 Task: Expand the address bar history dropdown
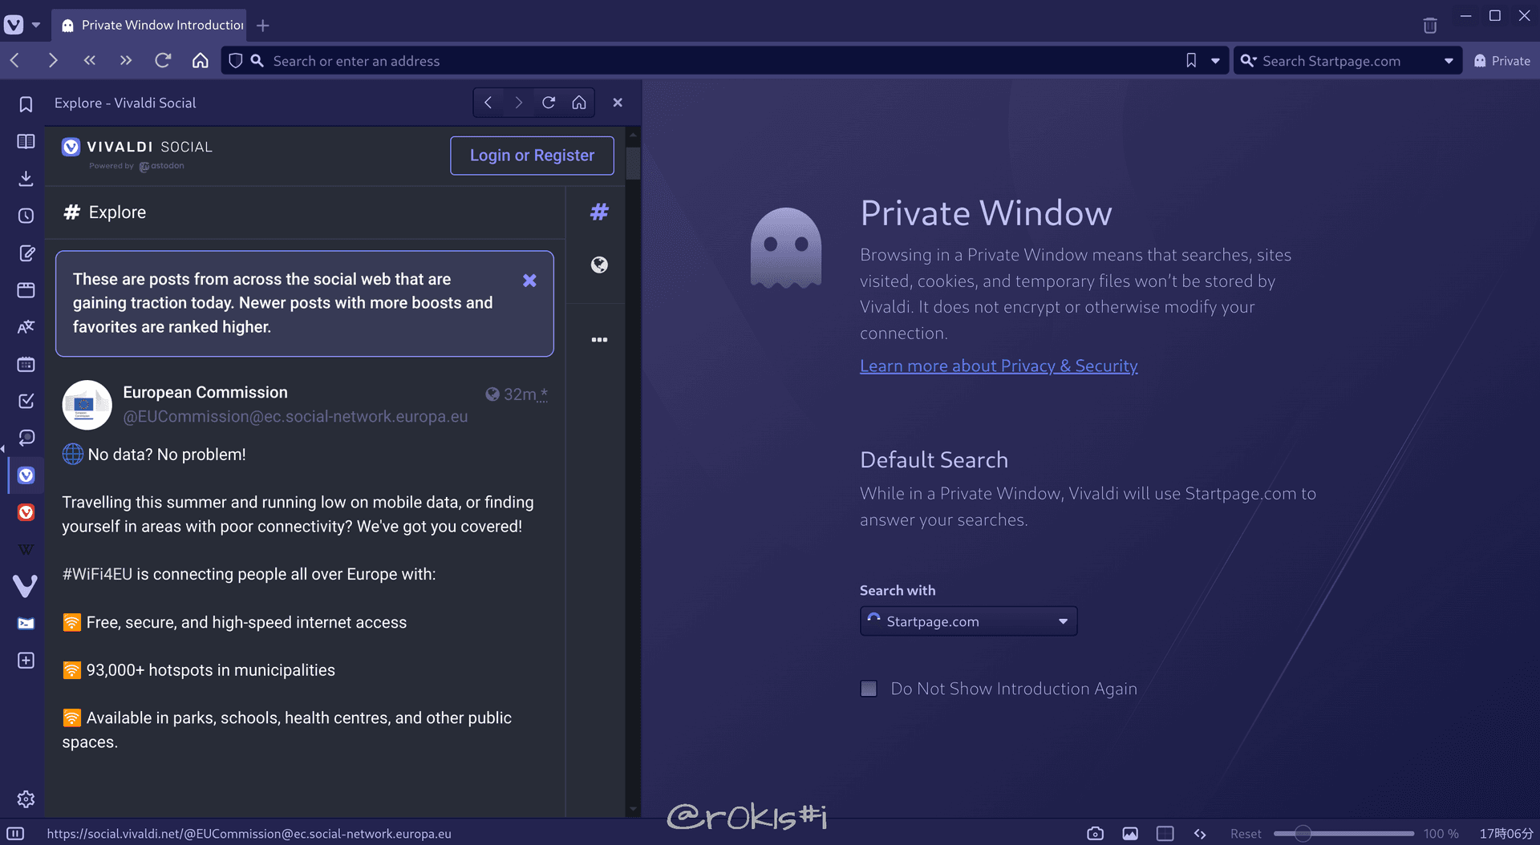click(x=1215, y=61)
